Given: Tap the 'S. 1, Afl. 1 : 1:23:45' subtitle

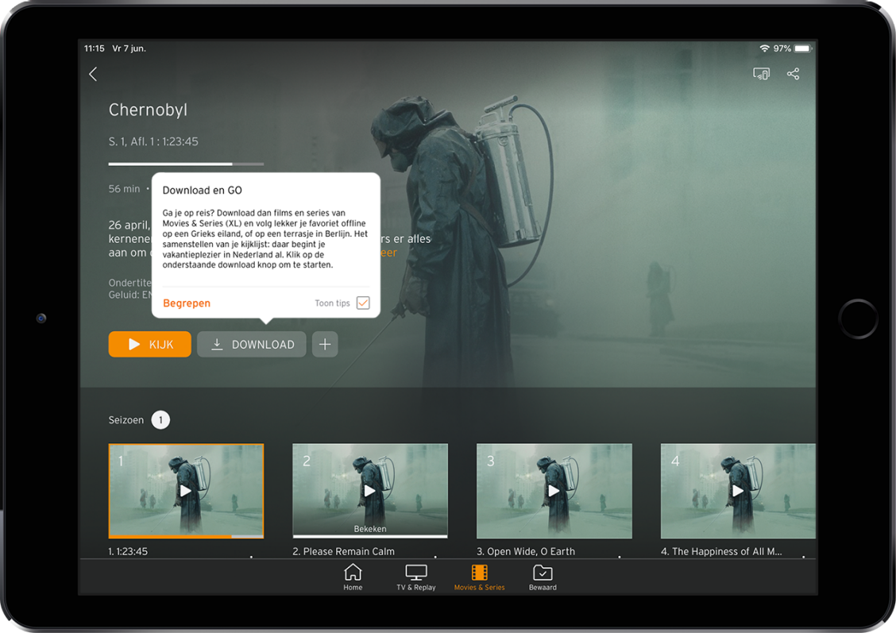Looking at the screenshot, I should click(x=153, y=141).
